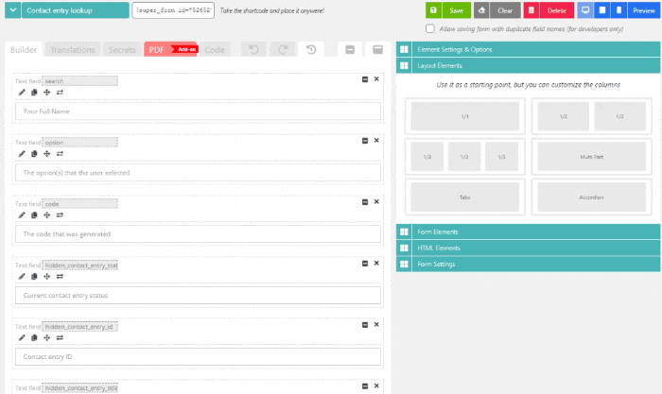
Task: Duplicate the code text field element
Action: [34, 215]
